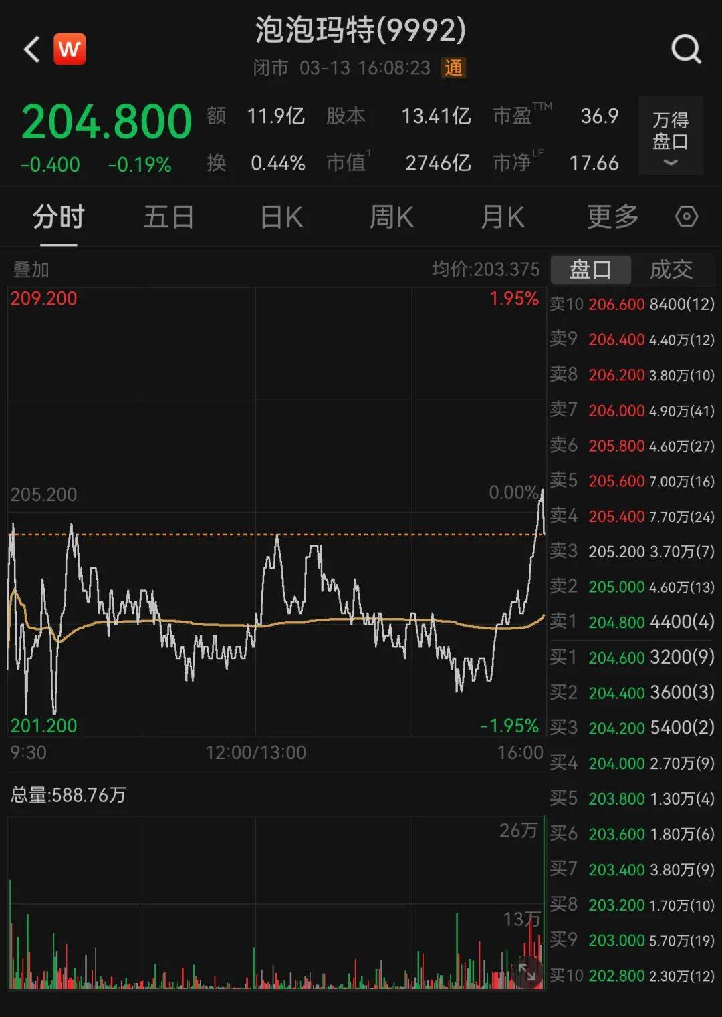Open the 月K tab
This screenshot has width=722, height=1017.
coord(502,216)
